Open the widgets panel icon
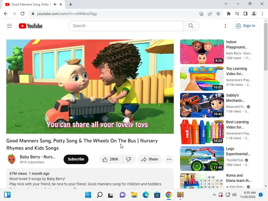The width and height of the screenshot is (268, 201). pyautogui.click(x=7, y=195)
